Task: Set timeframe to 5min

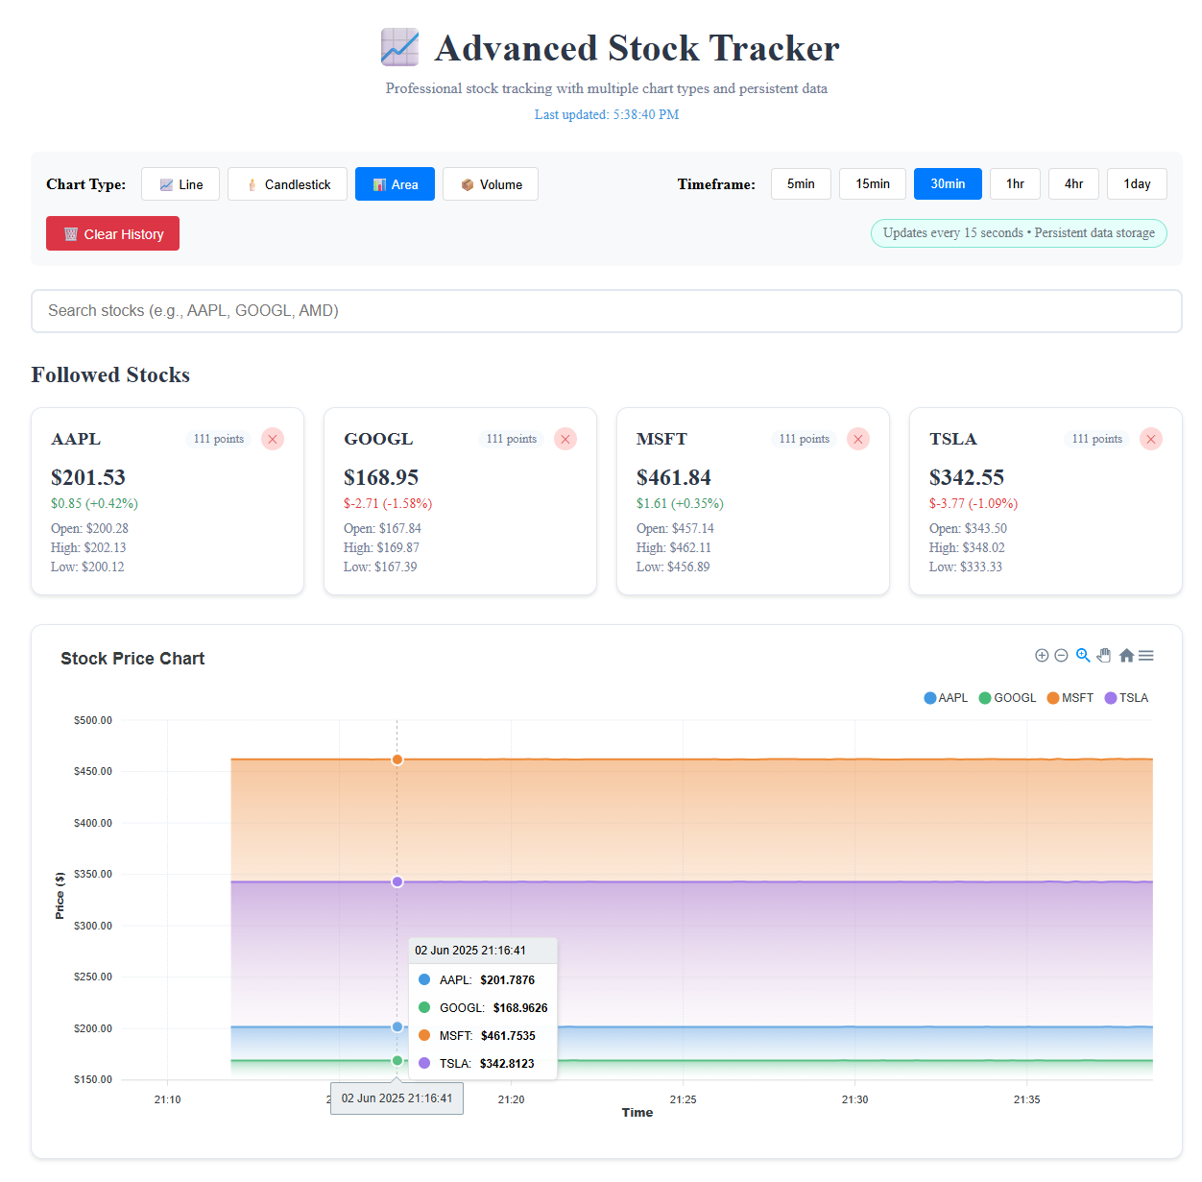Action: (x=801, y=184)
